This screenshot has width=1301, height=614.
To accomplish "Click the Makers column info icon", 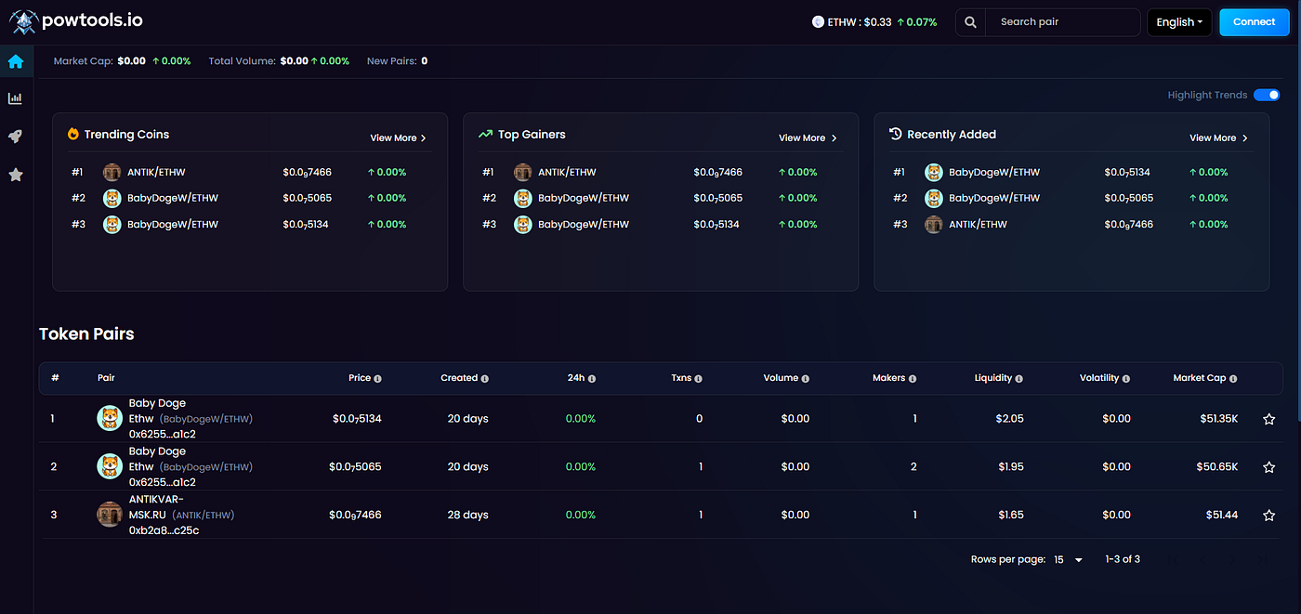I will click(913, 379).
